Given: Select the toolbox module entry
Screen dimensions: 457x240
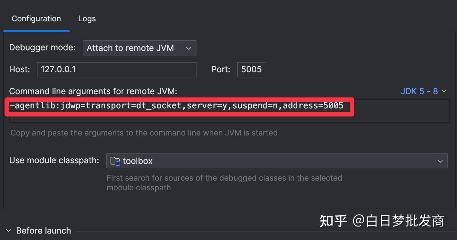Looking at the screenshot, I should tap(137, 161).
